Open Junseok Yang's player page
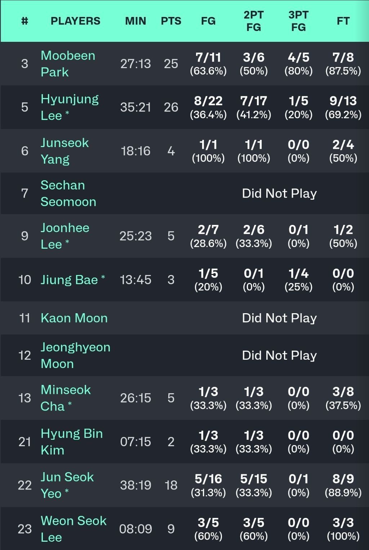This screenshot has height=550, width=369. coord(65,151)
